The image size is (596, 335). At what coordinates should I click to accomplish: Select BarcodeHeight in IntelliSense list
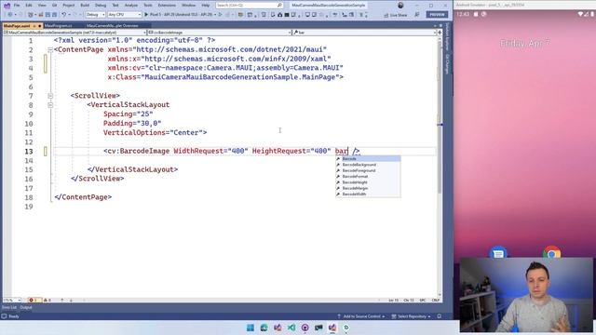pos(368,182)
